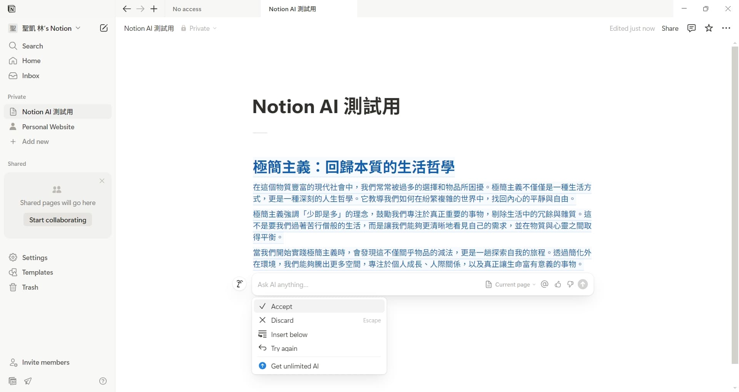
Task: Open Search from the sidebar
Action: [x=33, y=46]
